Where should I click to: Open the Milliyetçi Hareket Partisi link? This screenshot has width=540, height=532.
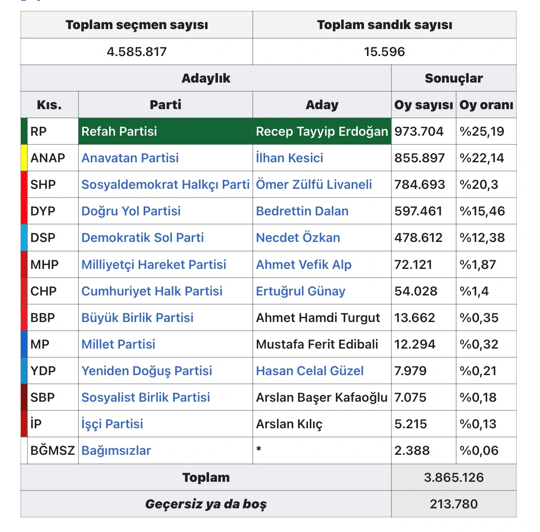154,265
